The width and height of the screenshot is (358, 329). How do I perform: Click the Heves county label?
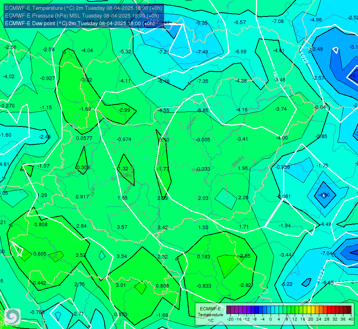pos(191,123)
